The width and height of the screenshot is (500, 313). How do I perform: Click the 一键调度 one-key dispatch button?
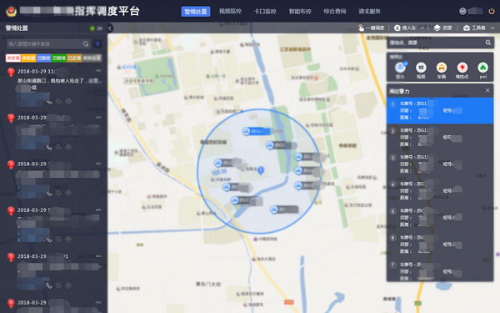(371, 28)
